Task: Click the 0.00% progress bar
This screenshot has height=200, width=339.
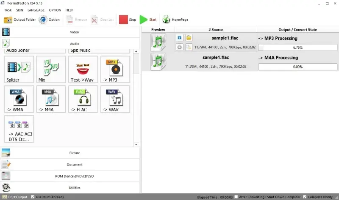Action: click(x=298, y=67)
